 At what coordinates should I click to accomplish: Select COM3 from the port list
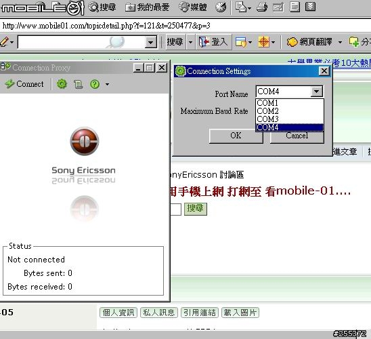(x=289, y=119)
